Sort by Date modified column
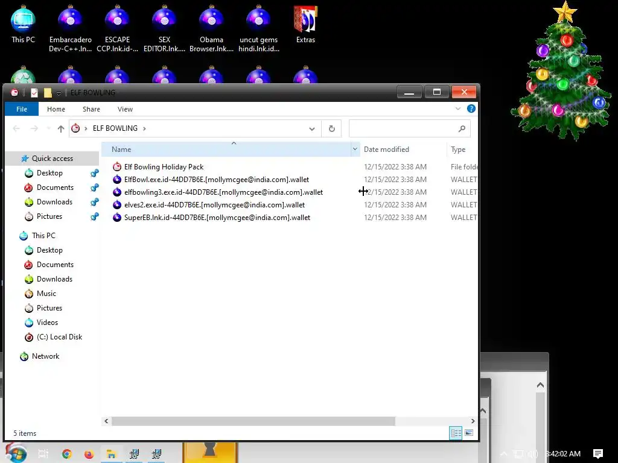 click(403, 150)
